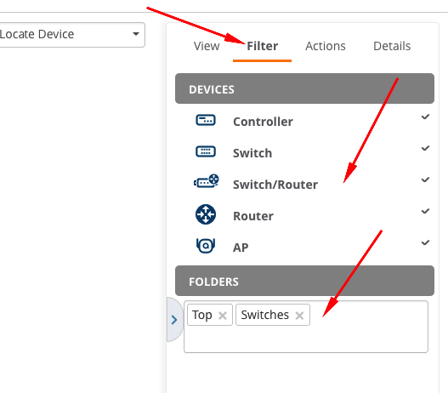This screenshot has width=448, height=393.
Task: Click the Switch device icon
Action: [x=206, y=151]
